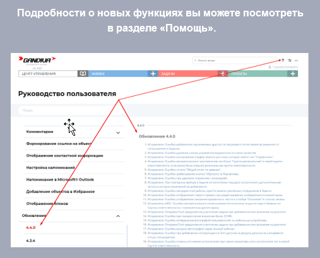Click the book icon beside Центр управления

(x=83, y=74)
